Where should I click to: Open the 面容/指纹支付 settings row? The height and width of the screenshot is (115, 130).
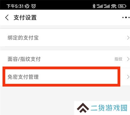(65, 59)
